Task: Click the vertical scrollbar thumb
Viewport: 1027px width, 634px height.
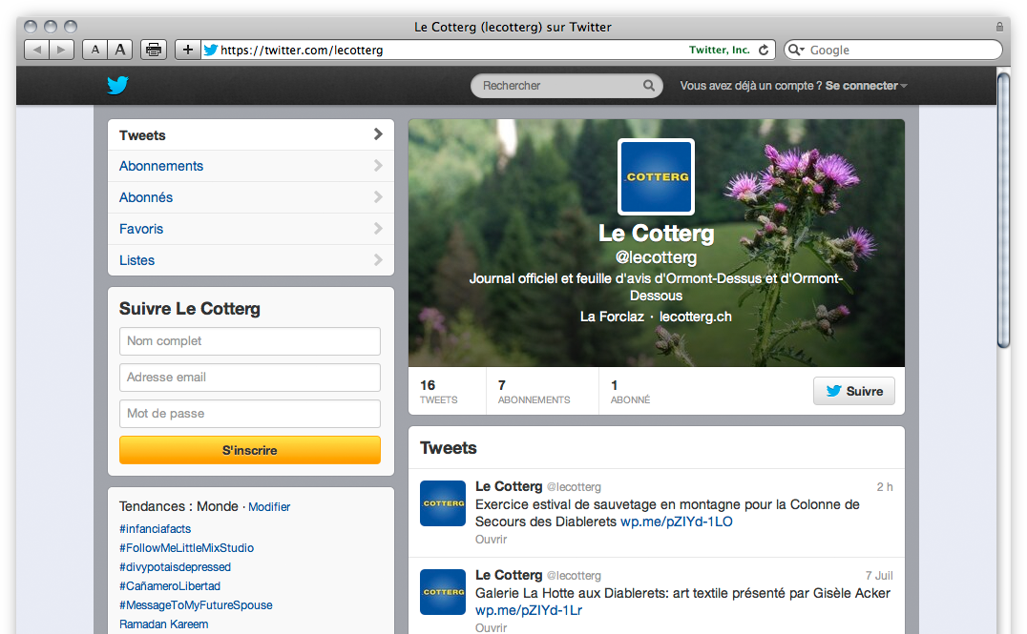Action: tap(1003, 211)
